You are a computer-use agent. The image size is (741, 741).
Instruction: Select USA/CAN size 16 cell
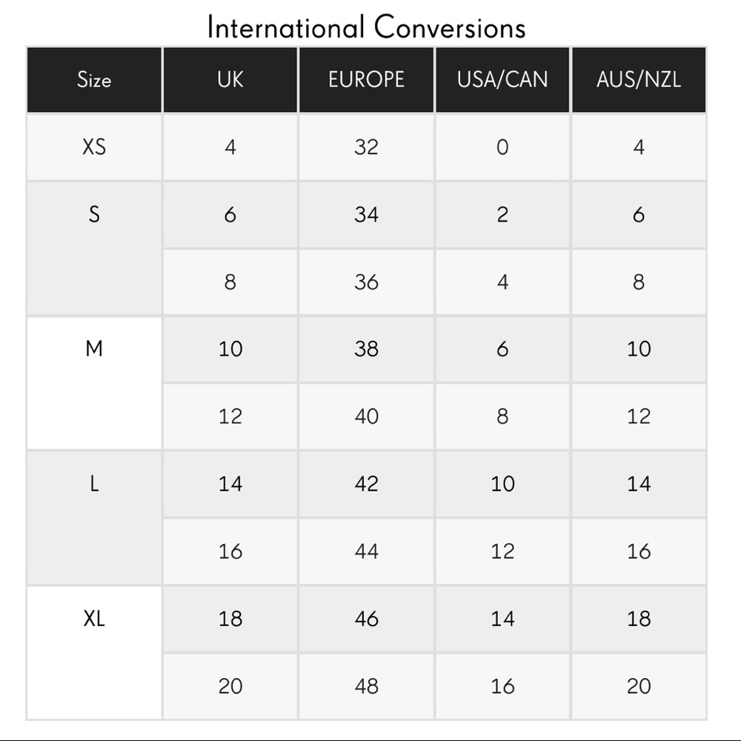click(x=502, y=686)
